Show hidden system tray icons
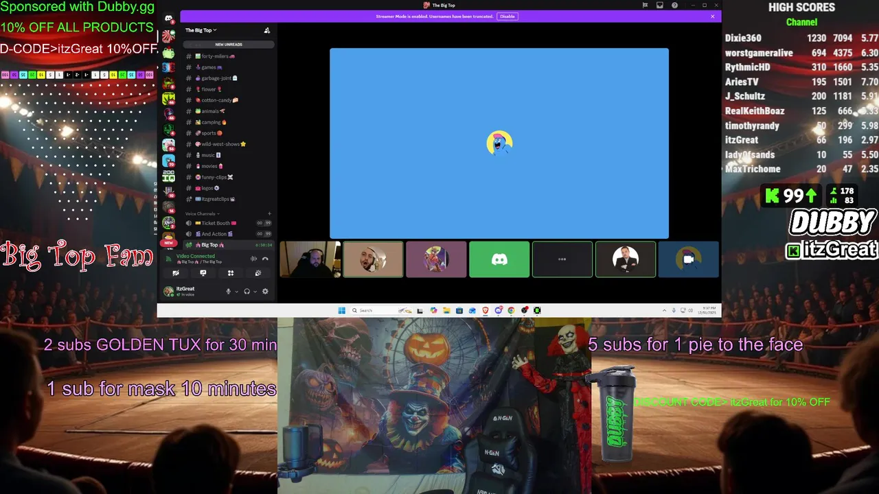879x494 pixels. coord(664,310)
